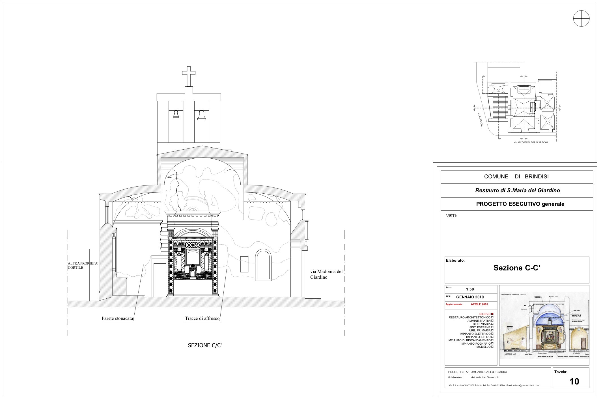Click the right bell in the belfry

coord(201,115)
